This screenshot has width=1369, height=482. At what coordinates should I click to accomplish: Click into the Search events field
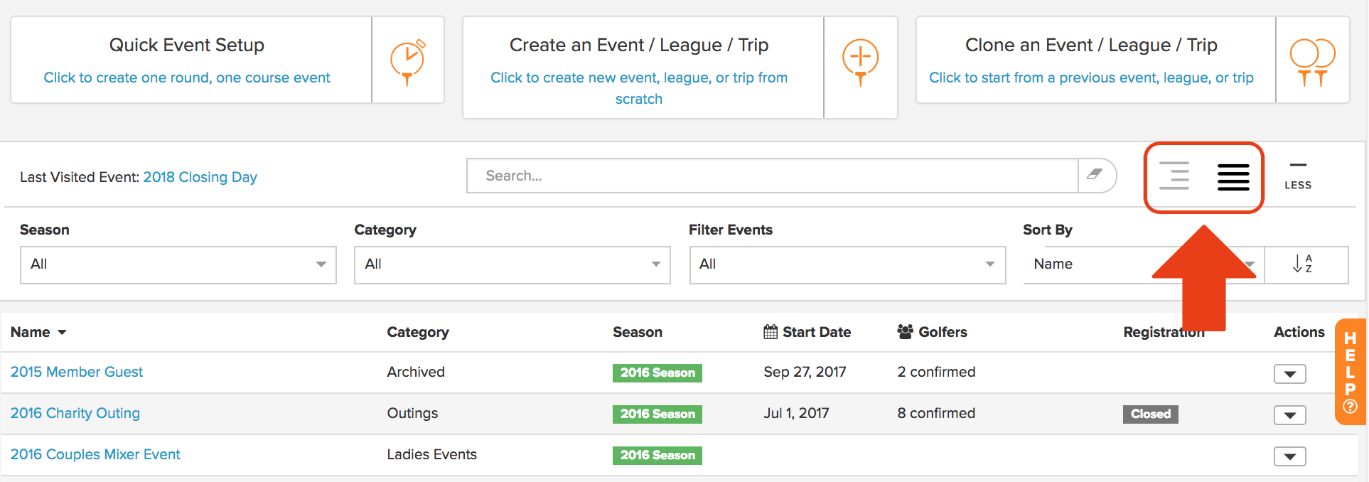pyautogui.click(x=772, y=176)
